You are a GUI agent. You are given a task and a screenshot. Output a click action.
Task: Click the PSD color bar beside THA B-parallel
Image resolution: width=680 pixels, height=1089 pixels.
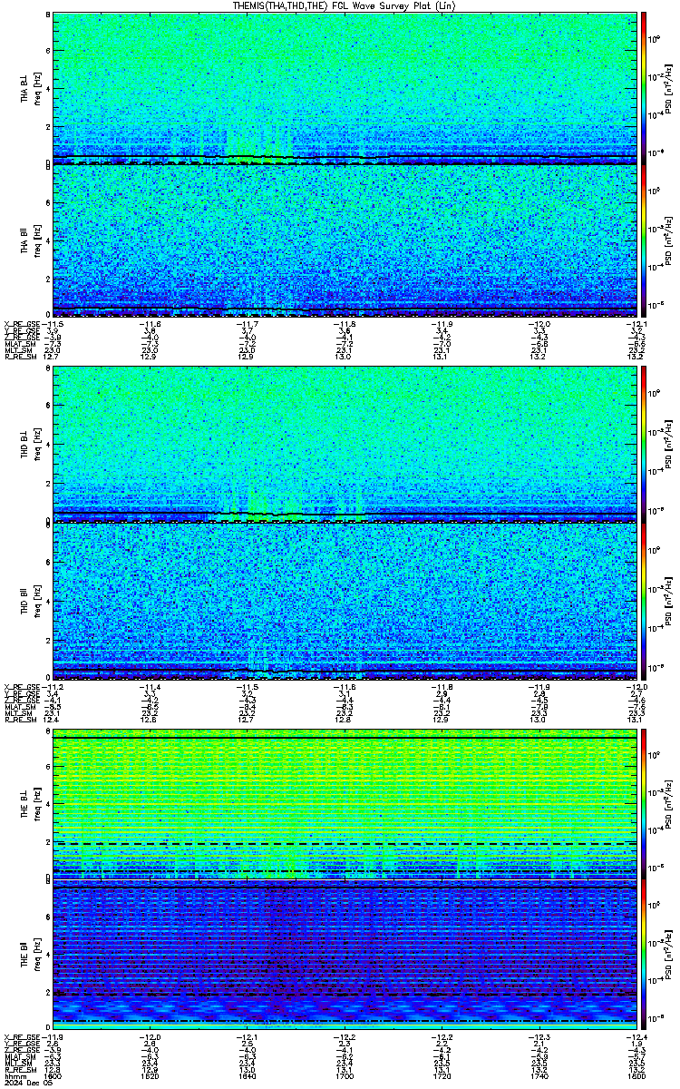point(644,240)
